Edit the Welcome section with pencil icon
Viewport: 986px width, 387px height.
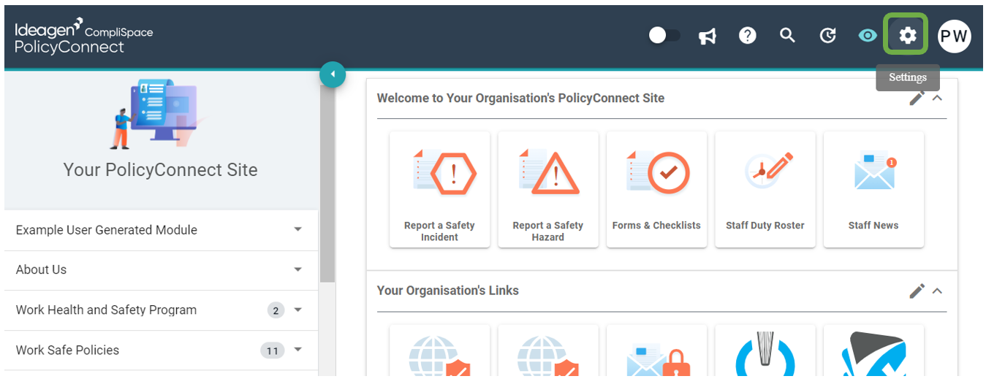click(917, 98)
